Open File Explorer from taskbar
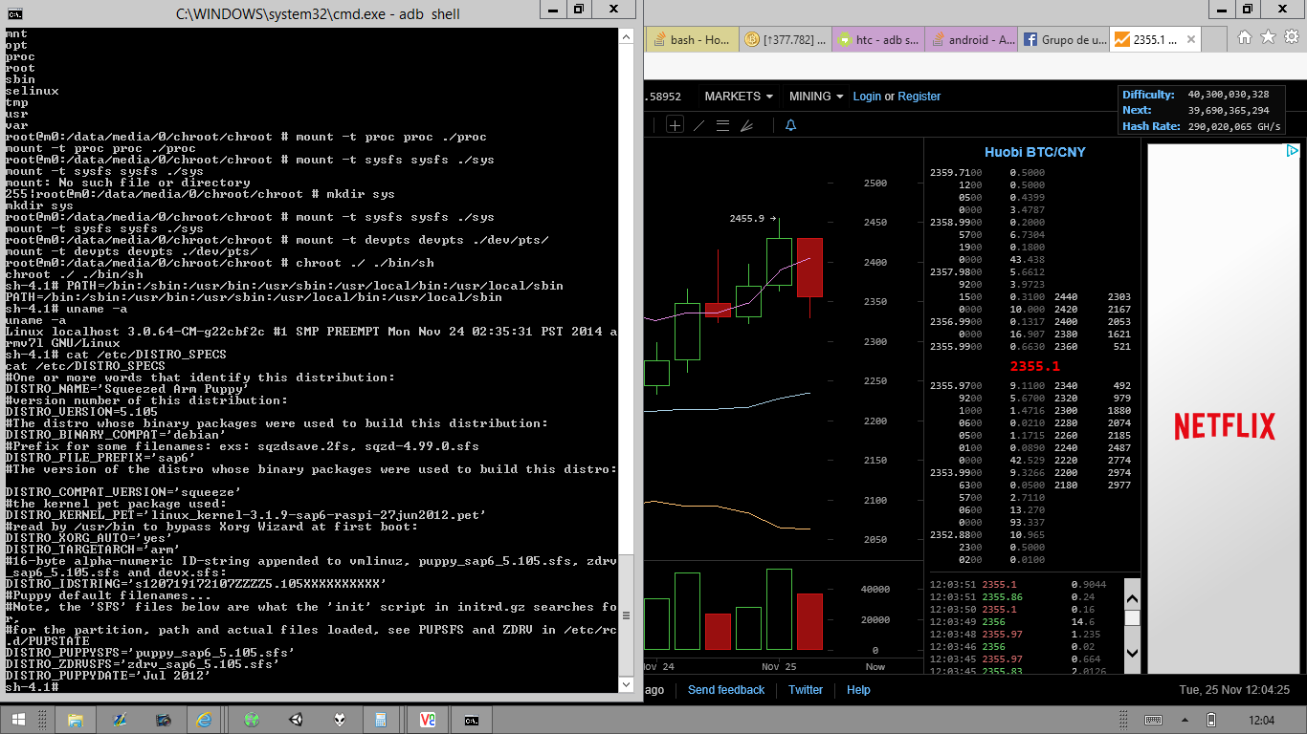 [76, 720]
